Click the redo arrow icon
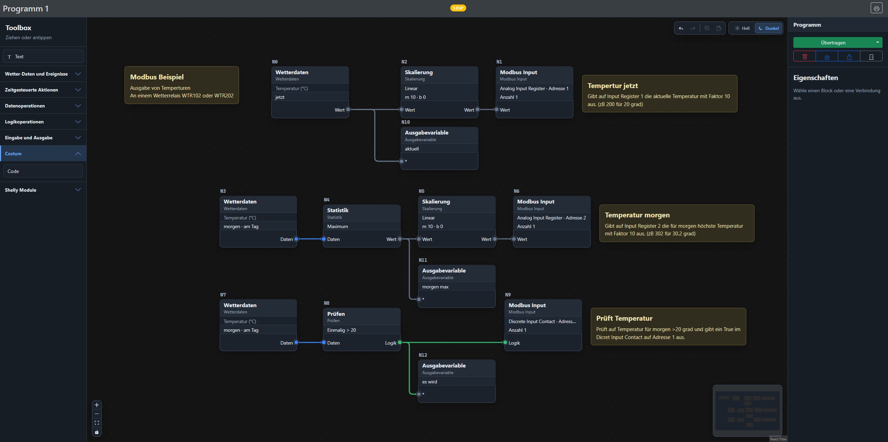 pos(693,28)
